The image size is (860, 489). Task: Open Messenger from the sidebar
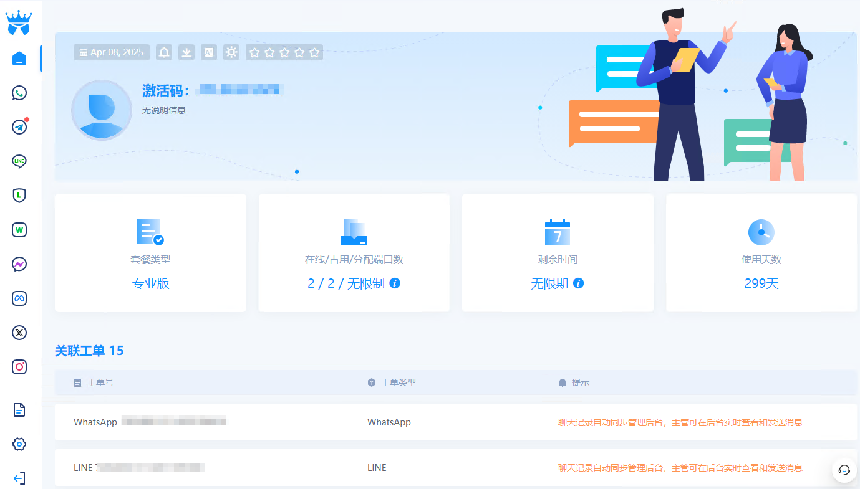click(x=19, y=264)
